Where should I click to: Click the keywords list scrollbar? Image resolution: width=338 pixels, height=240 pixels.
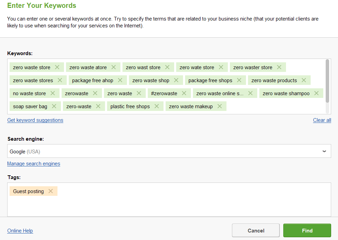pos(327,81)
